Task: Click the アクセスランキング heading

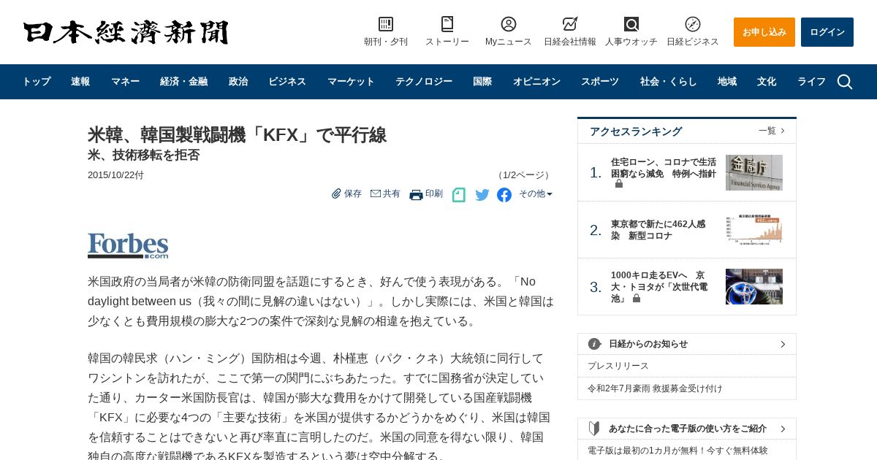Action: (636, 131)
